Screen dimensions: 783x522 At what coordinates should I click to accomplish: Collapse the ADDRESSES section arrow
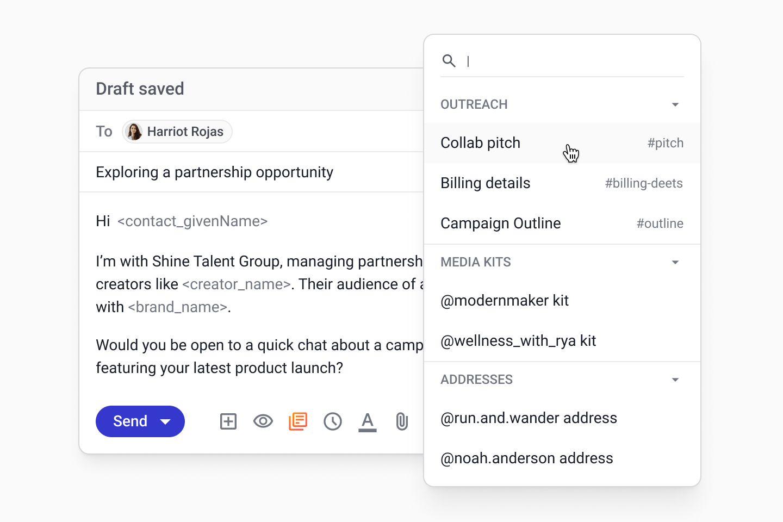[675, 380]
